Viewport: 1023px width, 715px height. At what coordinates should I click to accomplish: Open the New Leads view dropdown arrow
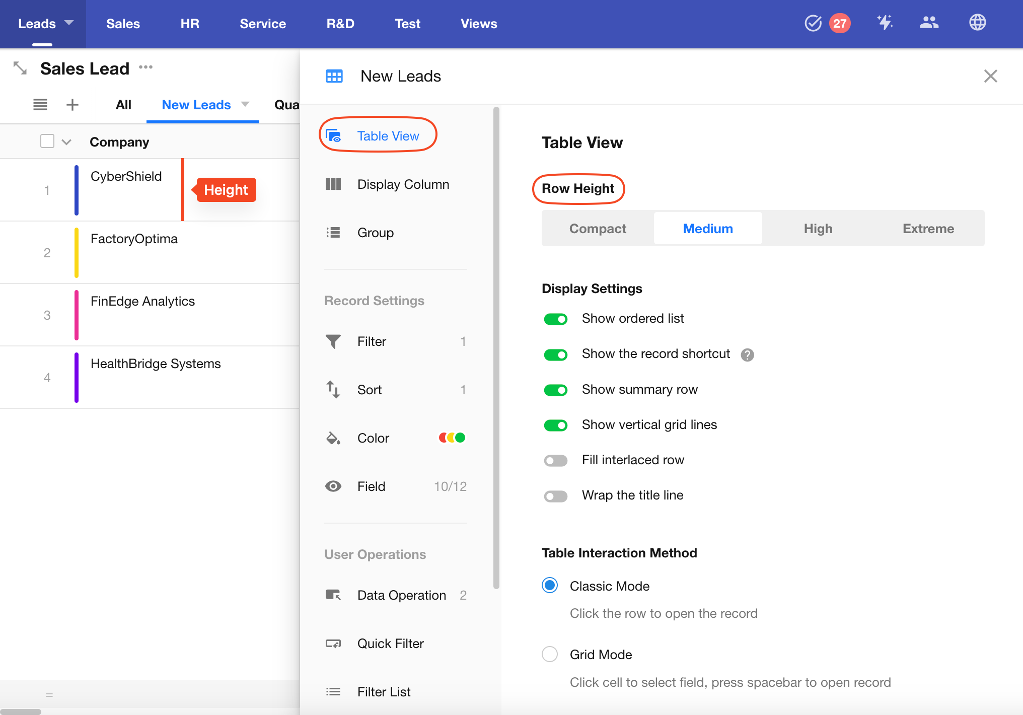(245, 104)
